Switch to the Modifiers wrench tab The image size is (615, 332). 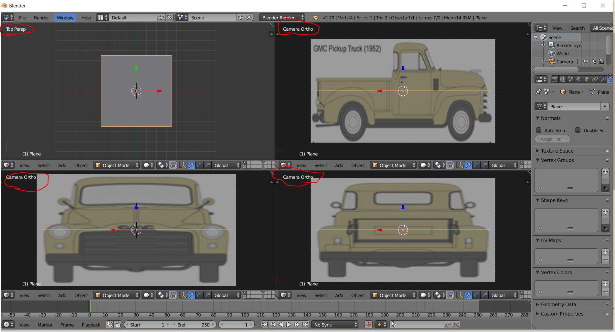point(603,79)
